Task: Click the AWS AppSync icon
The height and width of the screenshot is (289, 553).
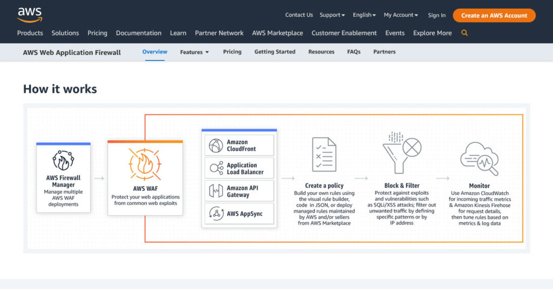Action: tap(216, 214)
